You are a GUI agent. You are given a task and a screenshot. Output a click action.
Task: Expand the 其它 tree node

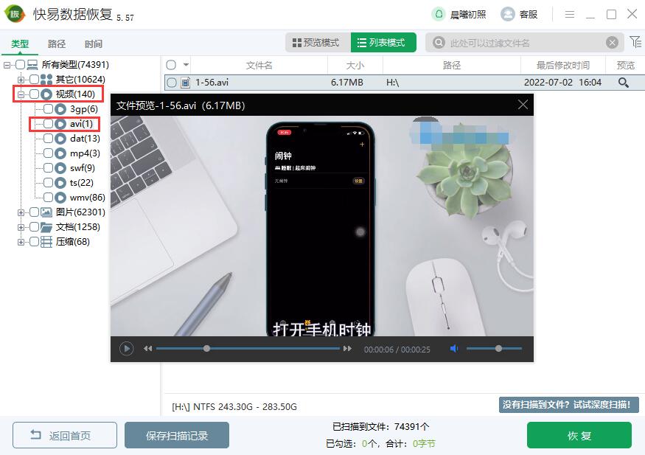(21, 80)
